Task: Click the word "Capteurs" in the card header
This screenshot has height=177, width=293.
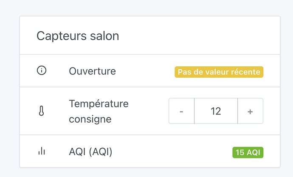Action: 61,36
